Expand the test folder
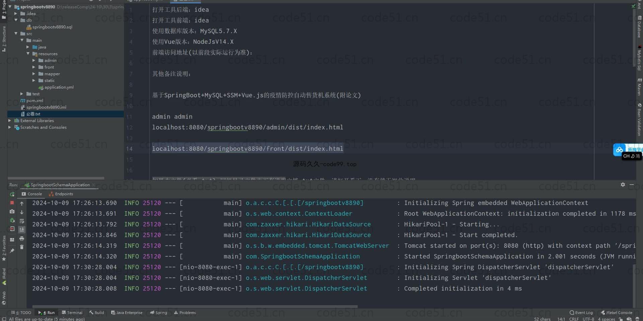The image size is (643, 321). tap(22, 94)
